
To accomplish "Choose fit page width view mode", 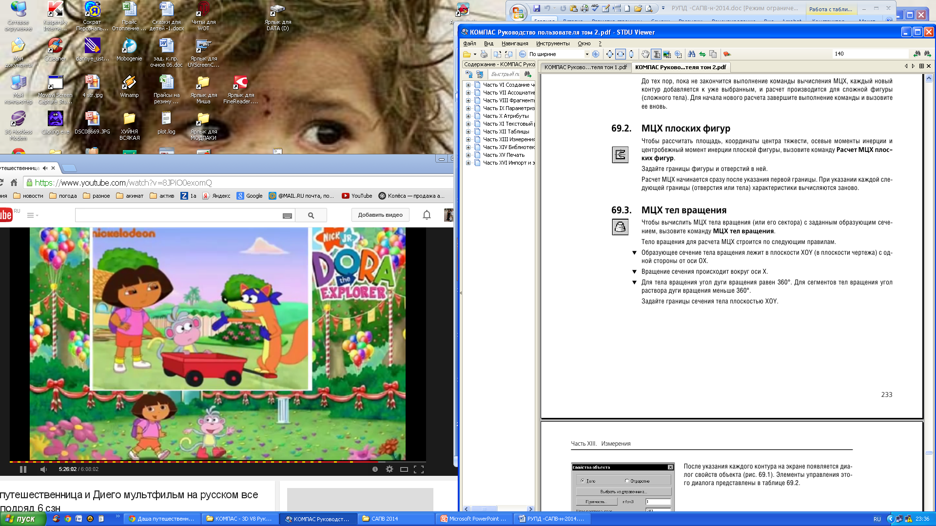I will click(x=621, y=54).
